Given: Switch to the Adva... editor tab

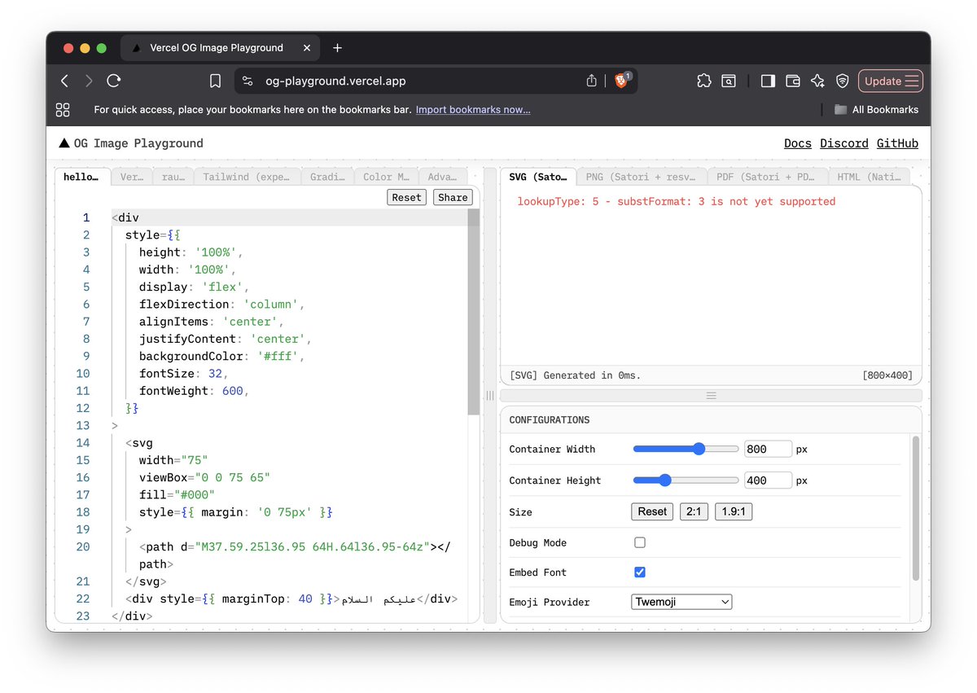Looking at the screenshot, I should pos(442,177).
